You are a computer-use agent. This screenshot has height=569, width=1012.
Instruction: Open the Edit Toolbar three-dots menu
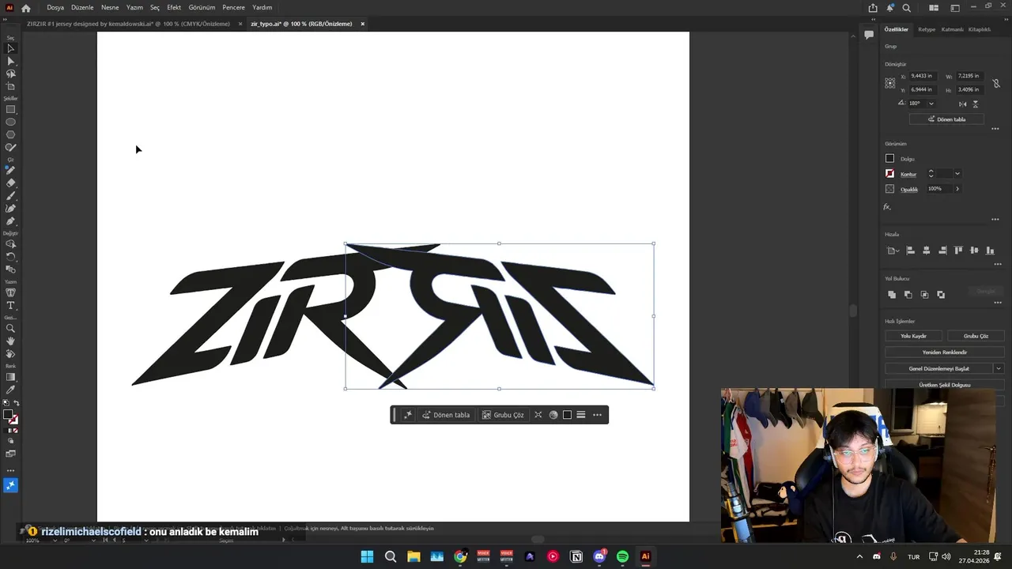coord(10,470)
